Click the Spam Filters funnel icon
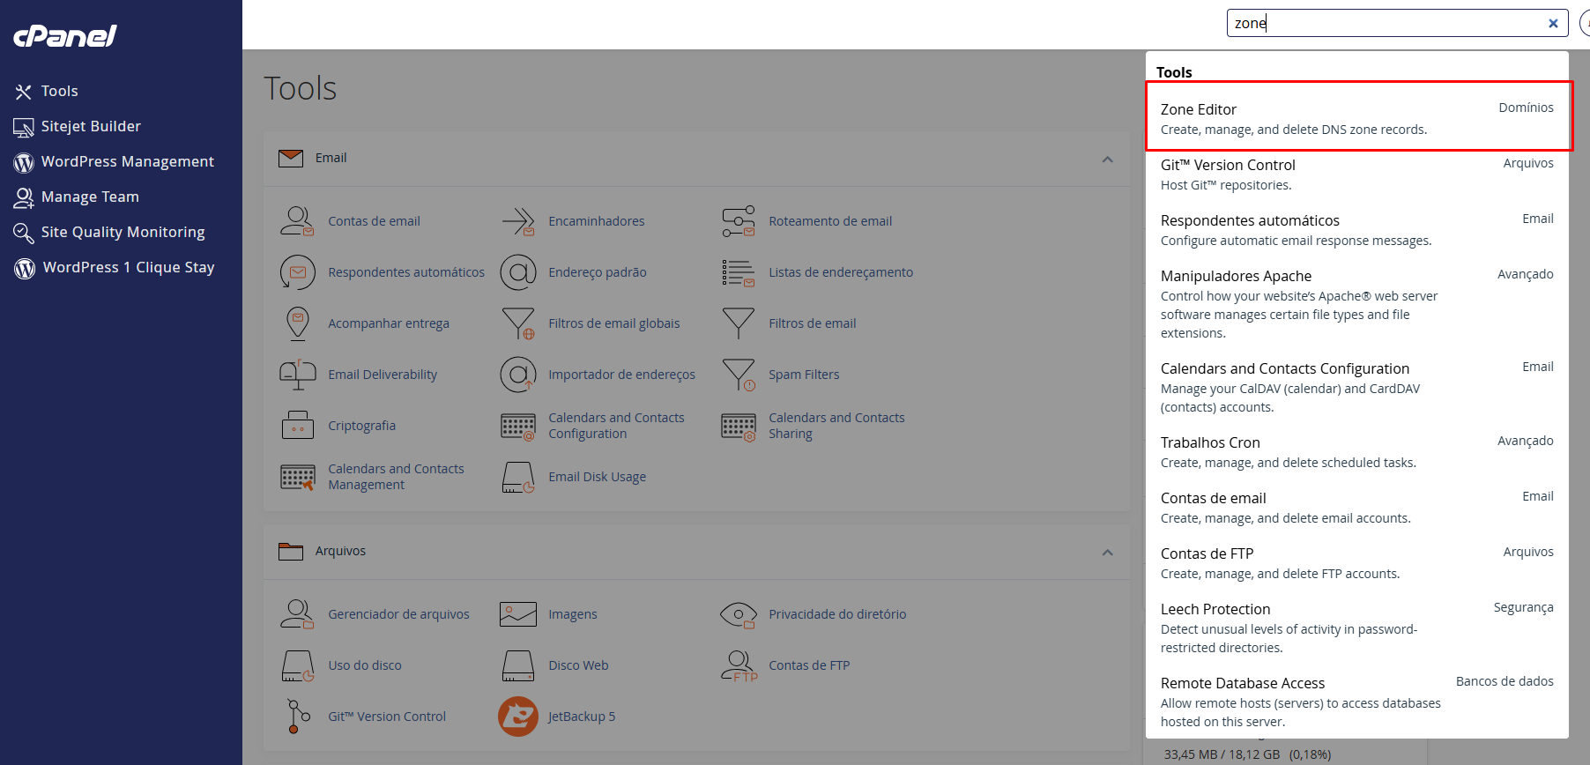The width and height of the screenshot is (1590, 765). point(738,375)
